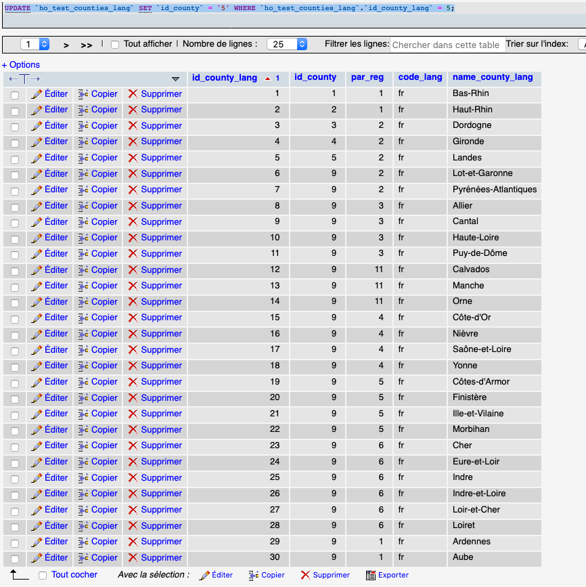This screenshot has width=586, height=587.
Task: Click the pencil icon on the Morbihan row
Action: (37, 429)
